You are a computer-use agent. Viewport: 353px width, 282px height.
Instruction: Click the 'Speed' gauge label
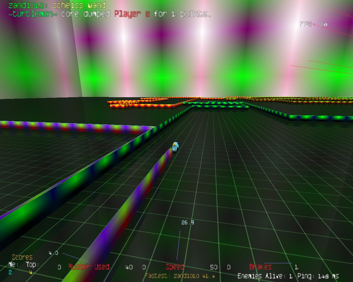[x=175, y=267]
